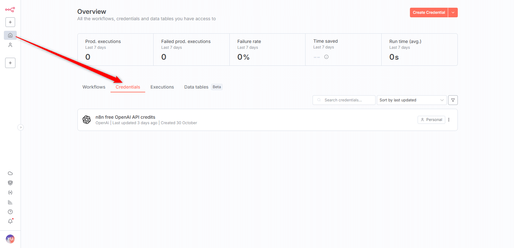Expand the collapsed sidebar with chevron
Image resolution: width=514 pixels, height=248 pixels.
pyautogui.click(x=21, y=127)
